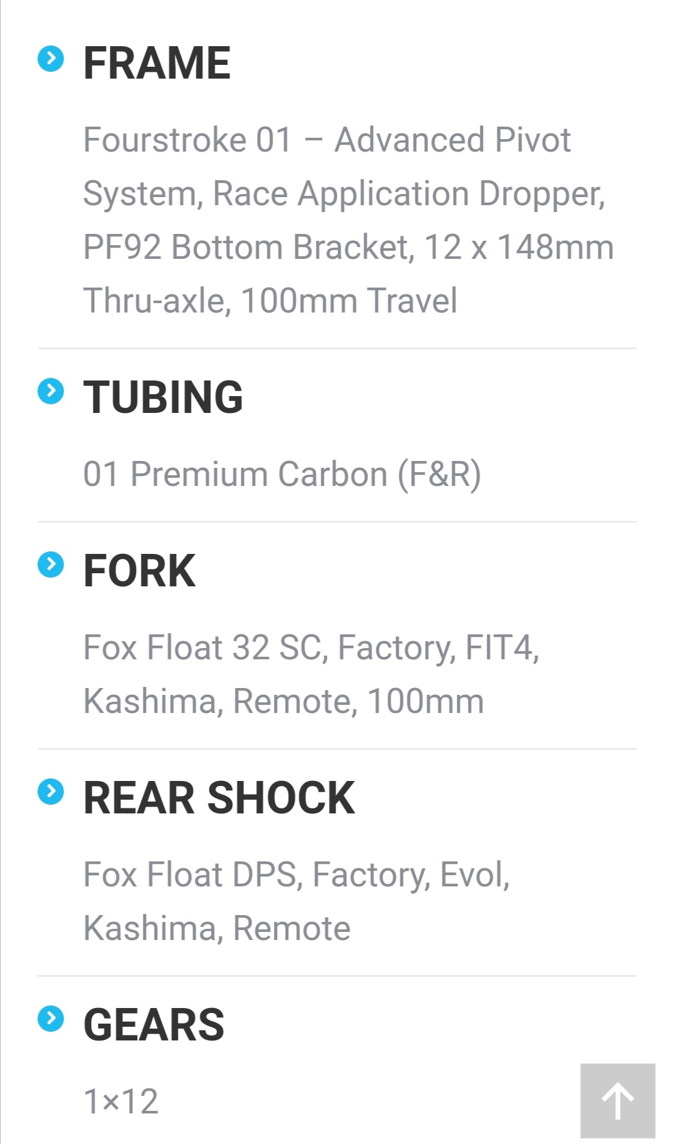The width and height of the screenshot is (674, 1144).
Task: Click the divider below the REAR SHOCK section
Action: [x=337, y=976]
